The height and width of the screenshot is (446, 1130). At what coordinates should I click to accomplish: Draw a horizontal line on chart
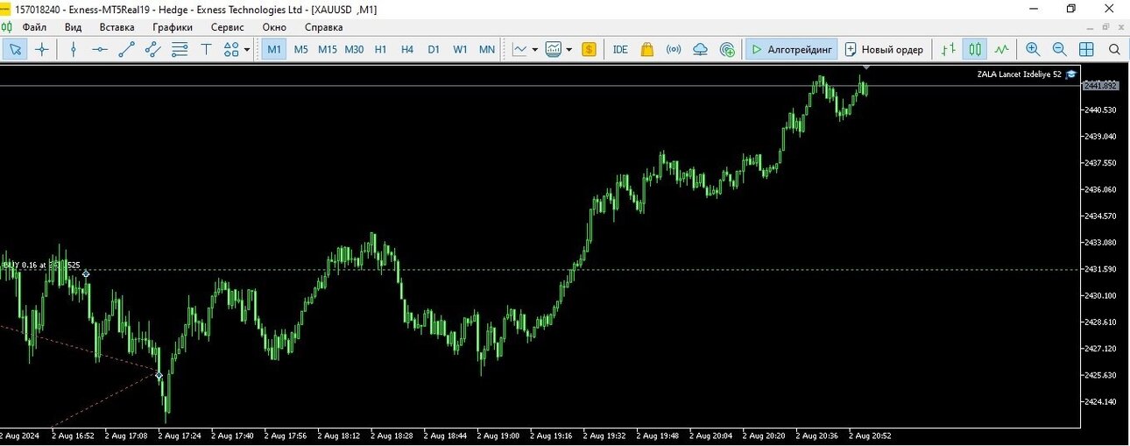coord(100,50)
